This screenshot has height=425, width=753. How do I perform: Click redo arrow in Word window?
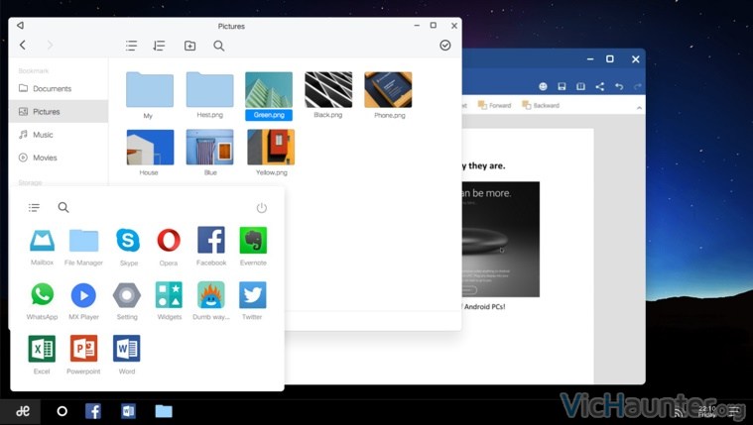tap(638, 86)
